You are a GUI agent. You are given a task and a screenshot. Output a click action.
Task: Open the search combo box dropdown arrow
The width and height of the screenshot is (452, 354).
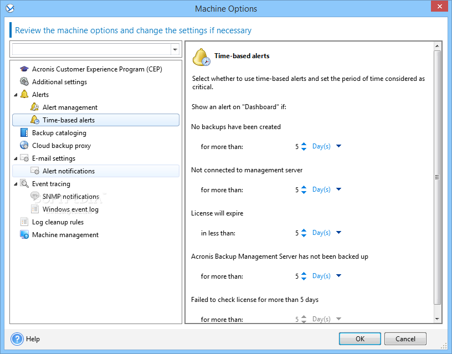tap(175, 49)
